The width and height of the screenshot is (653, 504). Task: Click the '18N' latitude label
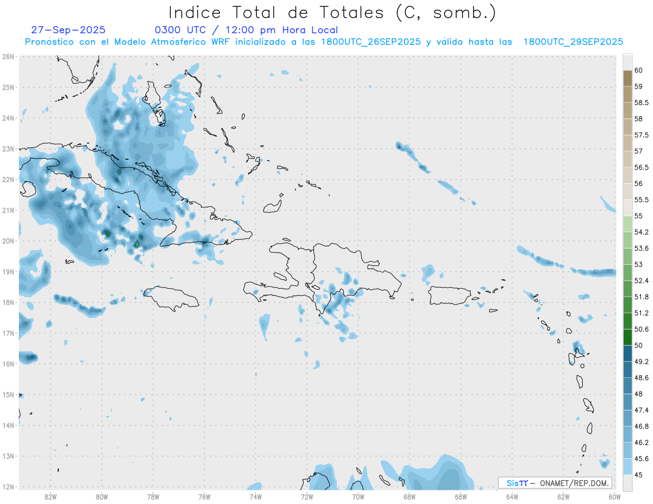pos(8,302)
